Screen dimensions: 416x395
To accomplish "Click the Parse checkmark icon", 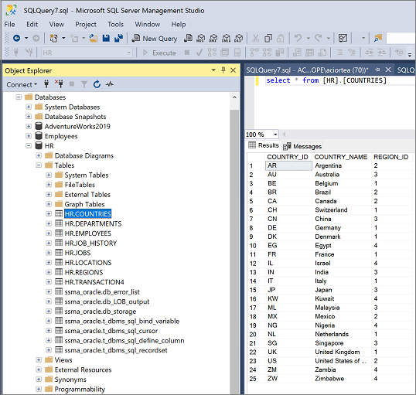I will 199,53.
